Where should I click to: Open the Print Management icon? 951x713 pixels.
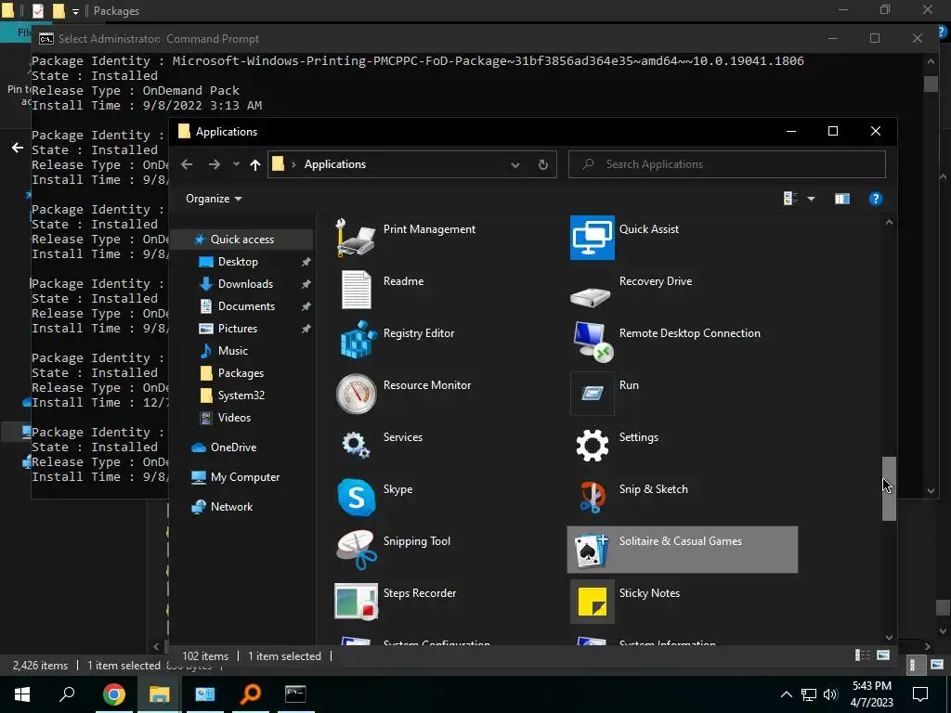(x=356, y=238)
